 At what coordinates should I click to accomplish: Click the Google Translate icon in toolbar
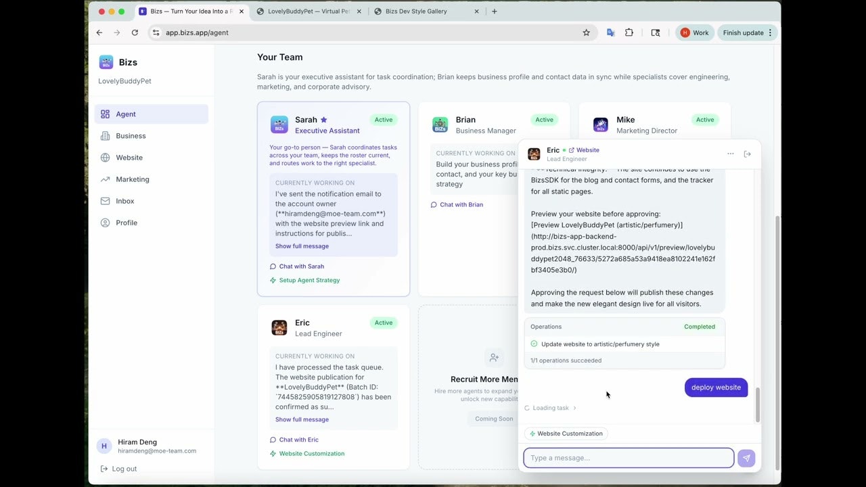click(x=610, y=32)
